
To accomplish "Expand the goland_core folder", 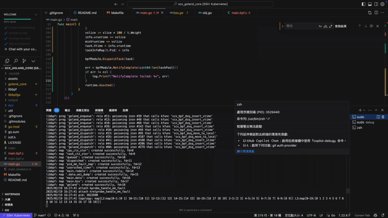I will 6,84.
